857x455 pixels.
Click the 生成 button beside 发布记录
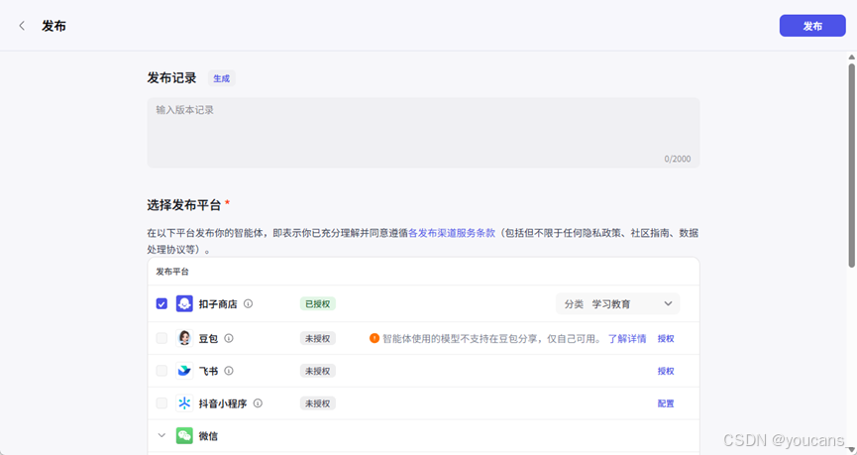tap(221, 78)
